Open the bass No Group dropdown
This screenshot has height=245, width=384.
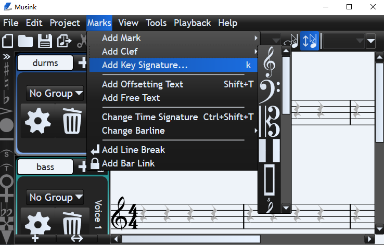[56, 197]
